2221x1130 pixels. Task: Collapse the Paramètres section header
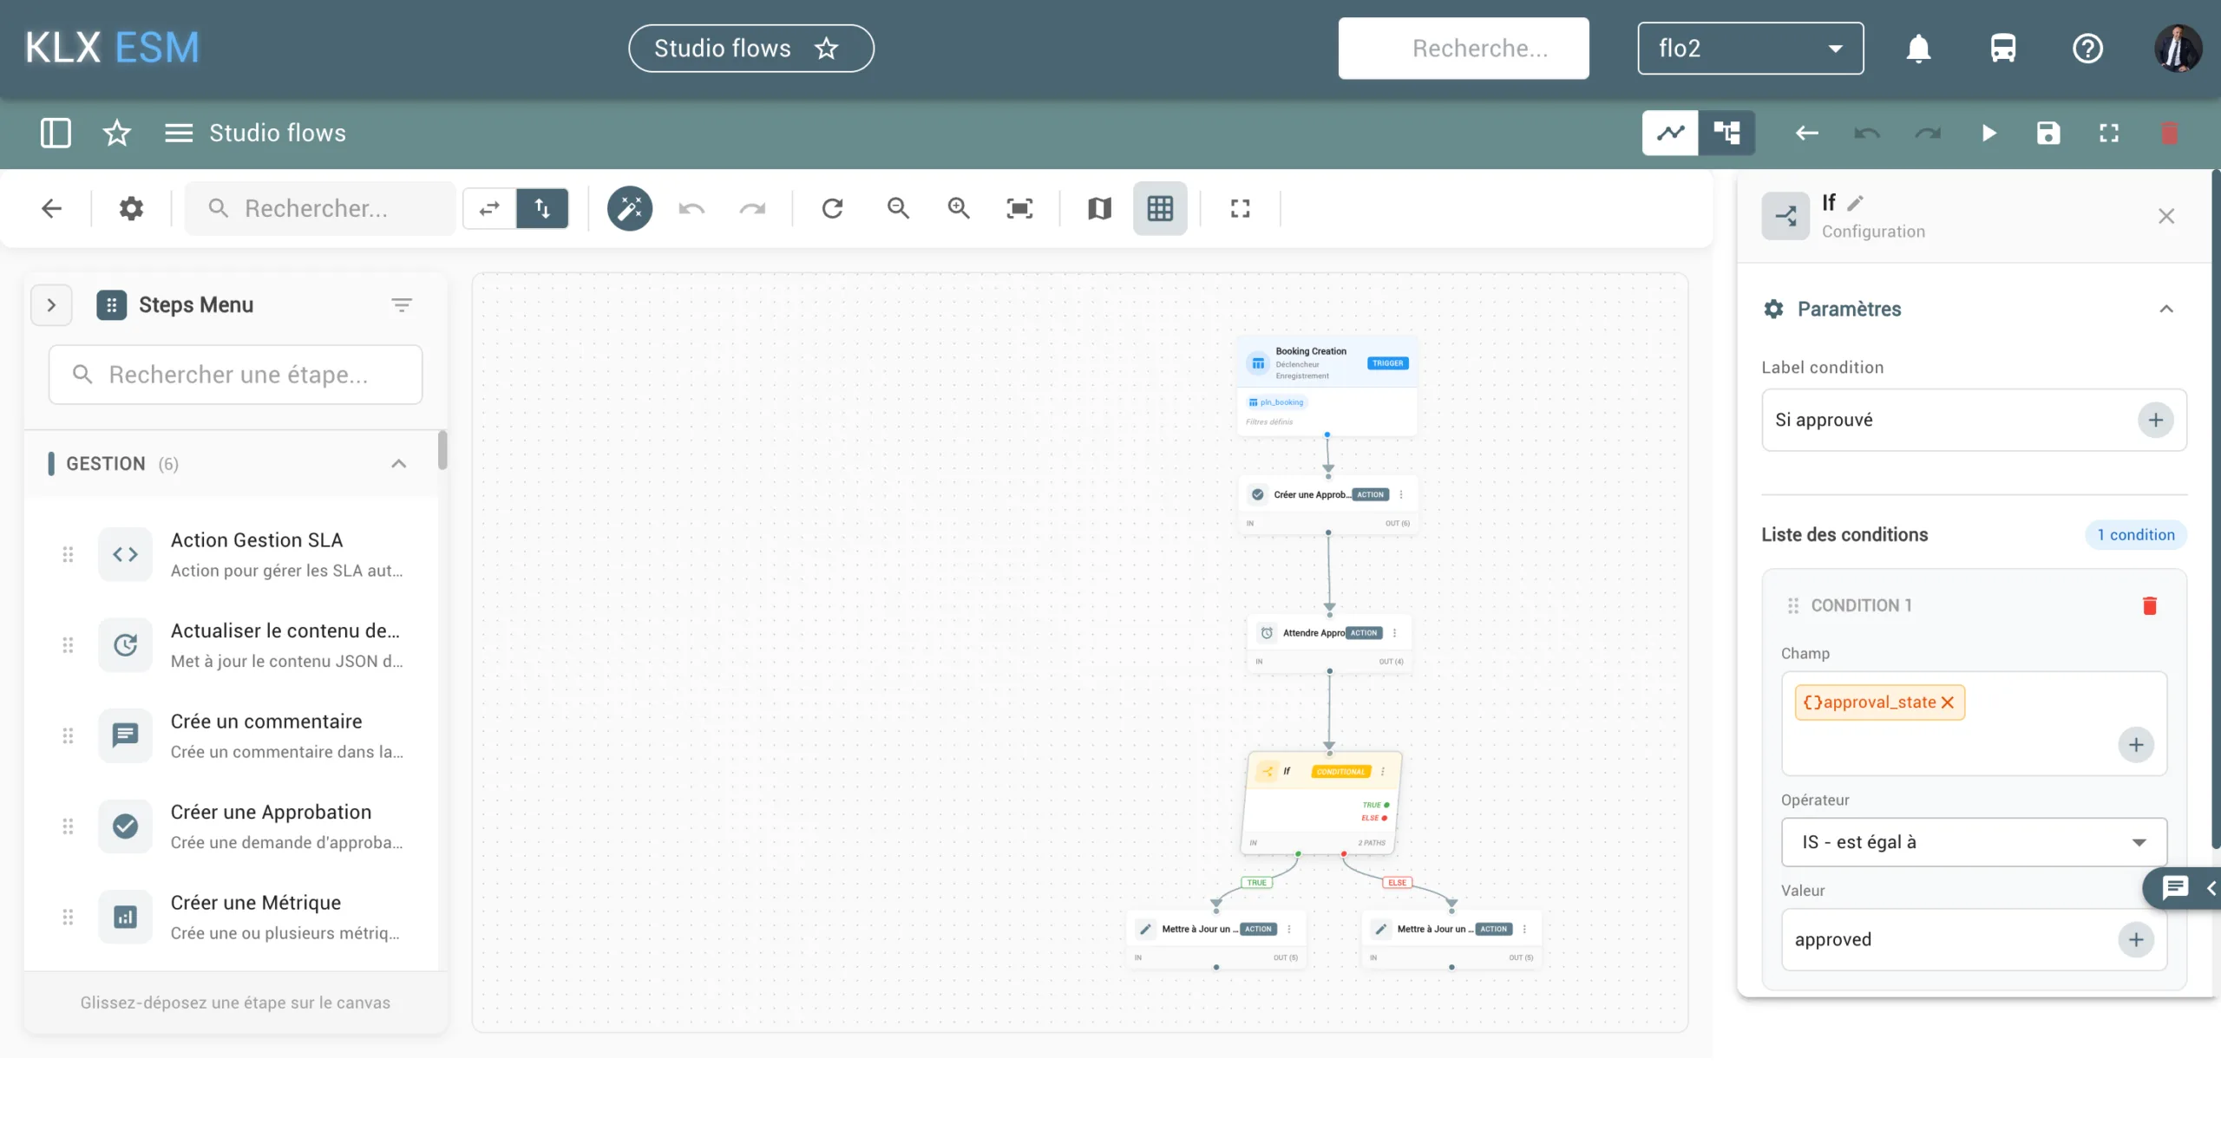(2166, 310)
